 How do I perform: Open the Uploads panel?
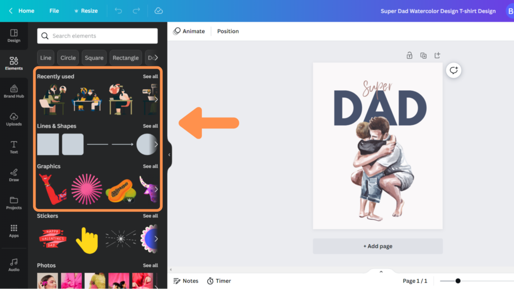coord(14,119)
